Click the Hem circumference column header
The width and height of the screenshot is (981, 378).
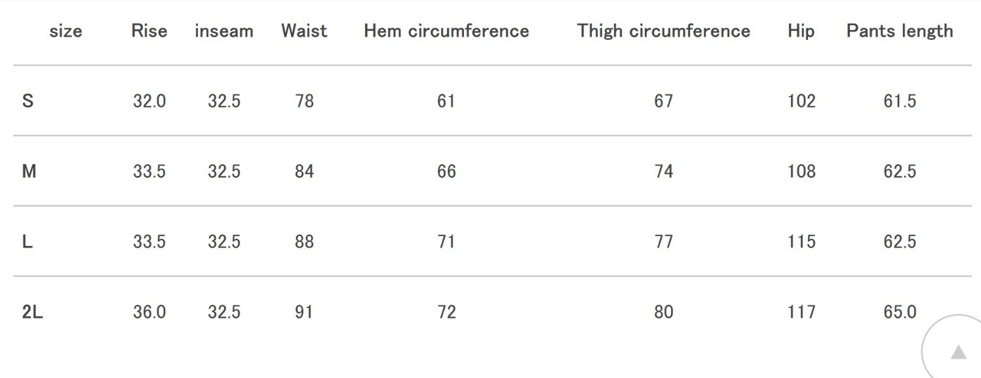coord(446,31)
